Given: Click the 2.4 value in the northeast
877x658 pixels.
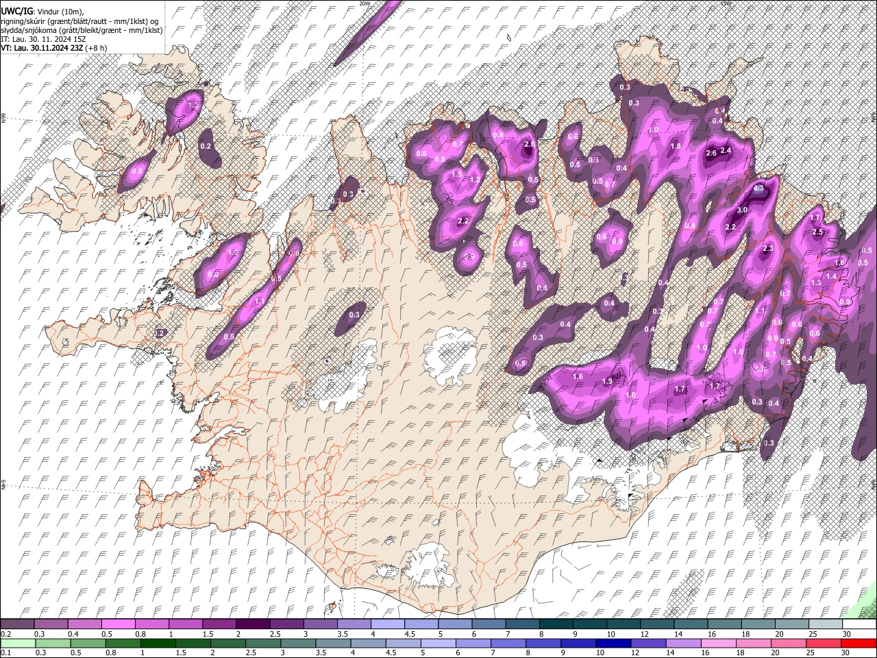Looking at the screenshot, I should tap(726, 150).
